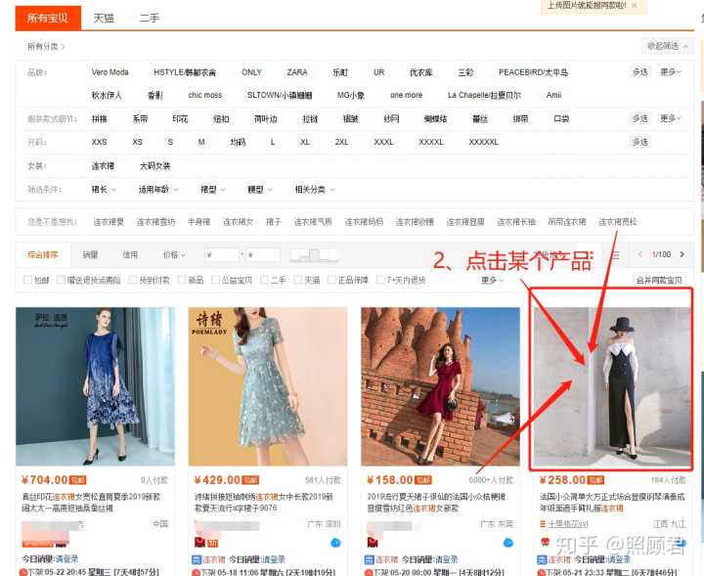Toggle the 新品 checkbox

click(x=182, y=280)
